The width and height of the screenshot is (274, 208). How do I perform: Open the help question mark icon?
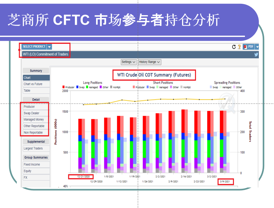tap(240, 47)
